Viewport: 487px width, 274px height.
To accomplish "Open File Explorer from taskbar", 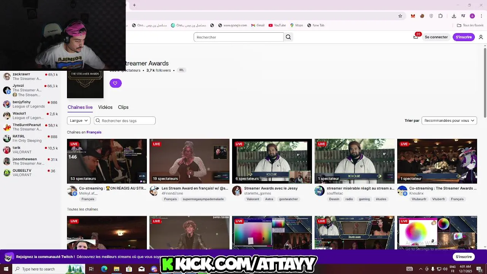I will [x=116, y=269].
